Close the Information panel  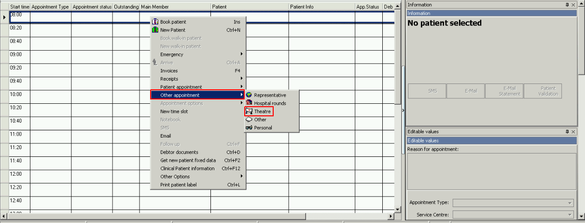point(573,4)
